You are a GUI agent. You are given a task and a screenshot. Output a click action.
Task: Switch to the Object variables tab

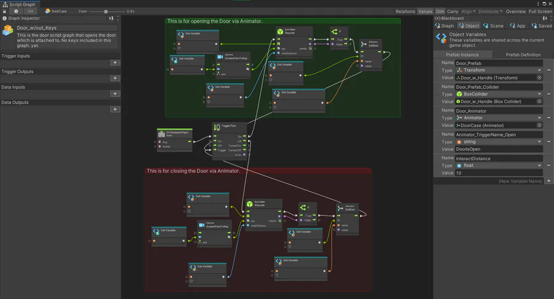[469, 26]
